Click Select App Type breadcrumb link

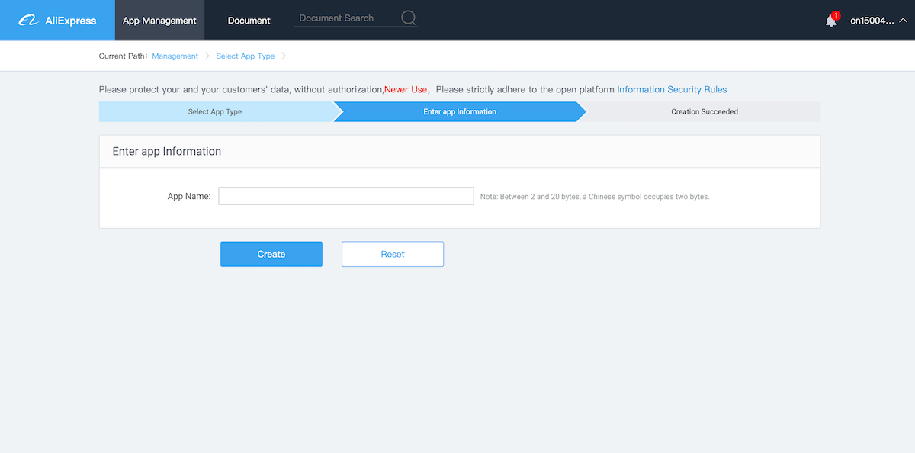[245, 56]
